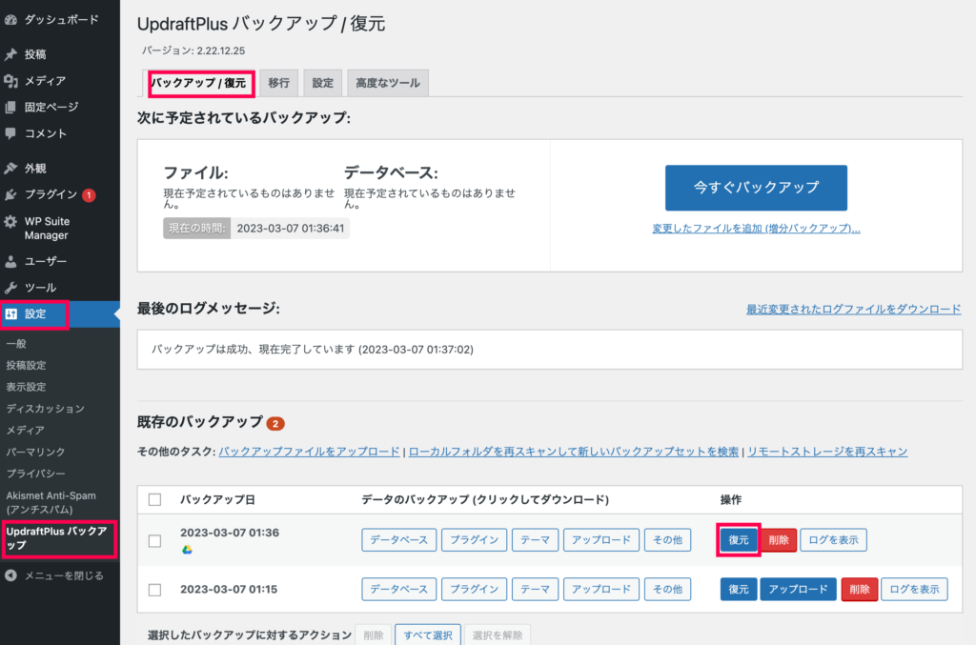
Task: Click the Dashboard gauge icon in sidebar
Action: coord(10,19)
